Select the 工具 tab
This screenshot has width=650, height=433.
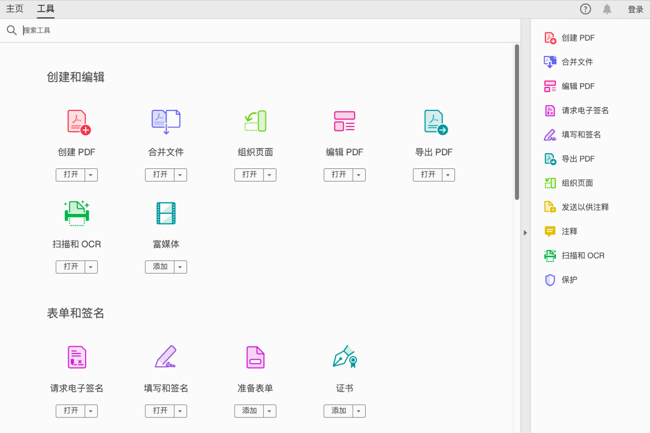click(45, 9)
